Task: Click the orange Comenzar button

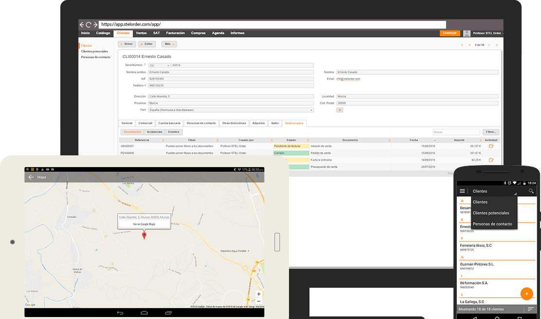Action: click(x=450, y=33)
